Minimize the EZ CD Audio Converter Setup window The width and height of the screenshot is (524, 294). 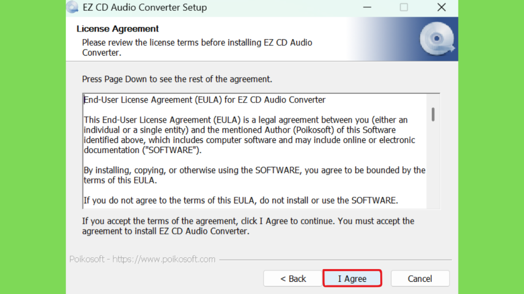(367, 7)
